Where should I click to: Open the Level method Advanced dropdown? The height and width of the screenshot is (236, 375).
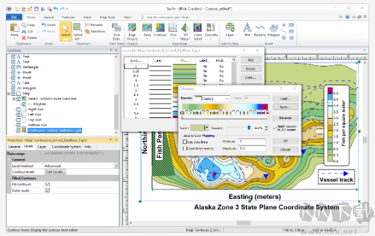tap(81, 166)
